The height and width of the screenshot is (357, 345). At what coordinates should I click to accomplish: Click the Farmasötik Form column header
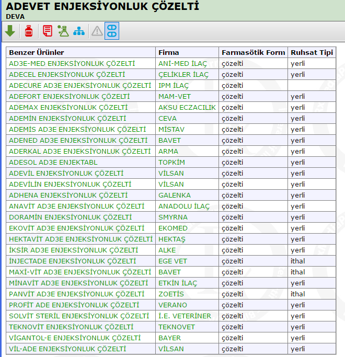(x=253, y=52)
